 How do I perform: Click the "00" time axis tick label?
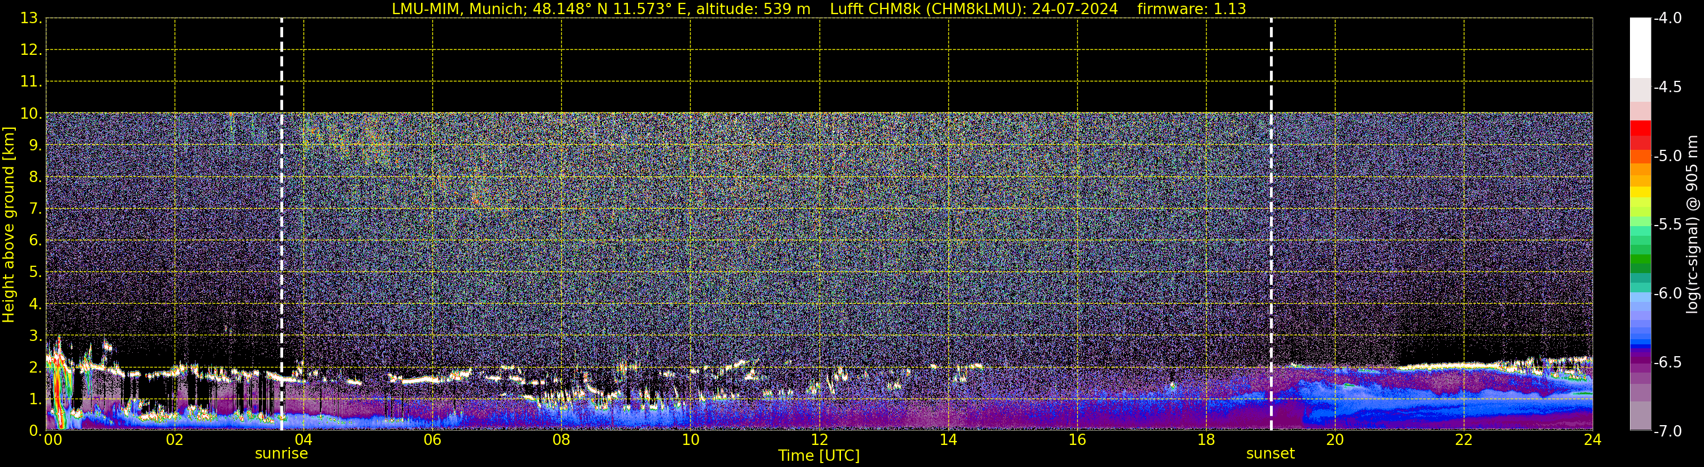click(53, 440)
